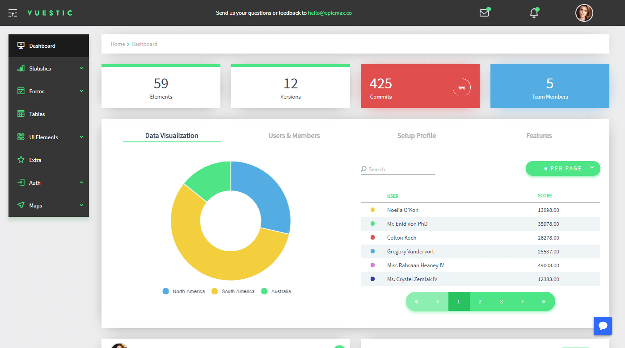
Task: Open the Setup Profile tab
Action: pyautogui.click(x=416, y=135)
